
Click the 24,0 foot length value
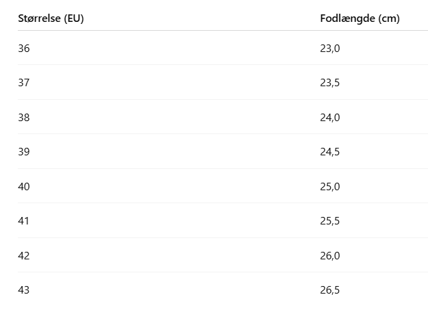330,118
